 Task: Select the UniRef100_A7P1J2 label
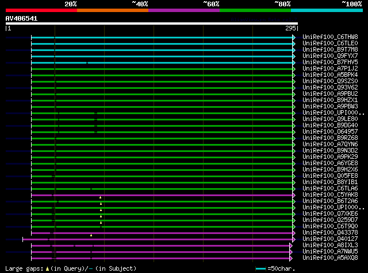pos(330,68)
